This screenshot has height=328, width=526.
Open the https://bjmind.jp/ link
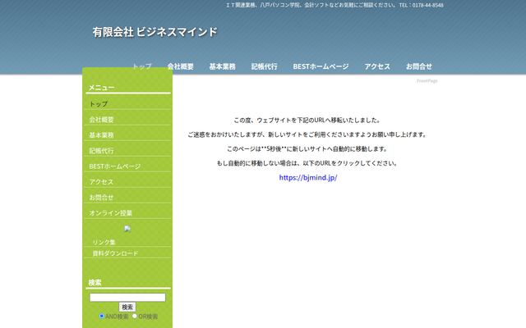308,177
